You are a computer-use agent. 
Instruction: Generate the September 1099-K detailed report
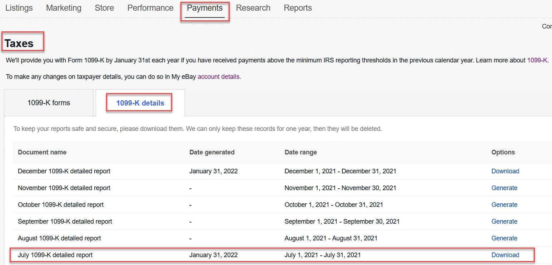click(x=504, y=221)
